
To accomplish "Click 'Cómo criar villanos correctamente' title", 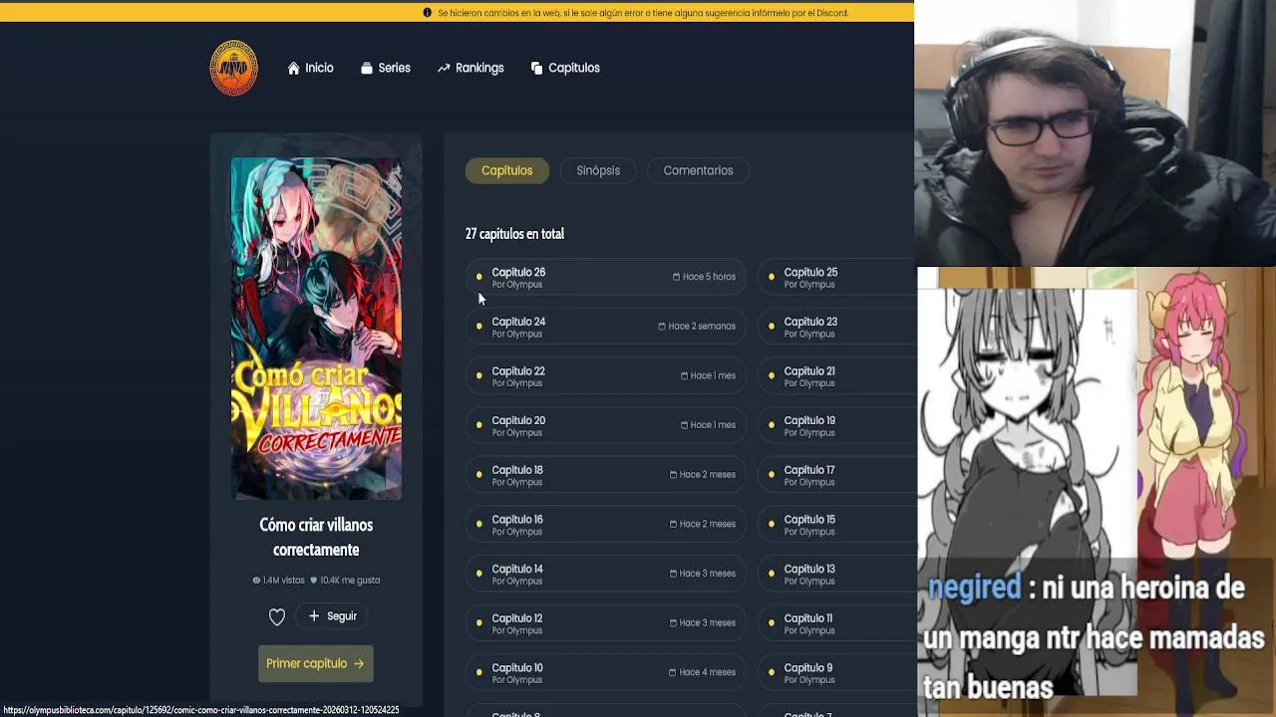I will pos(316,537).
